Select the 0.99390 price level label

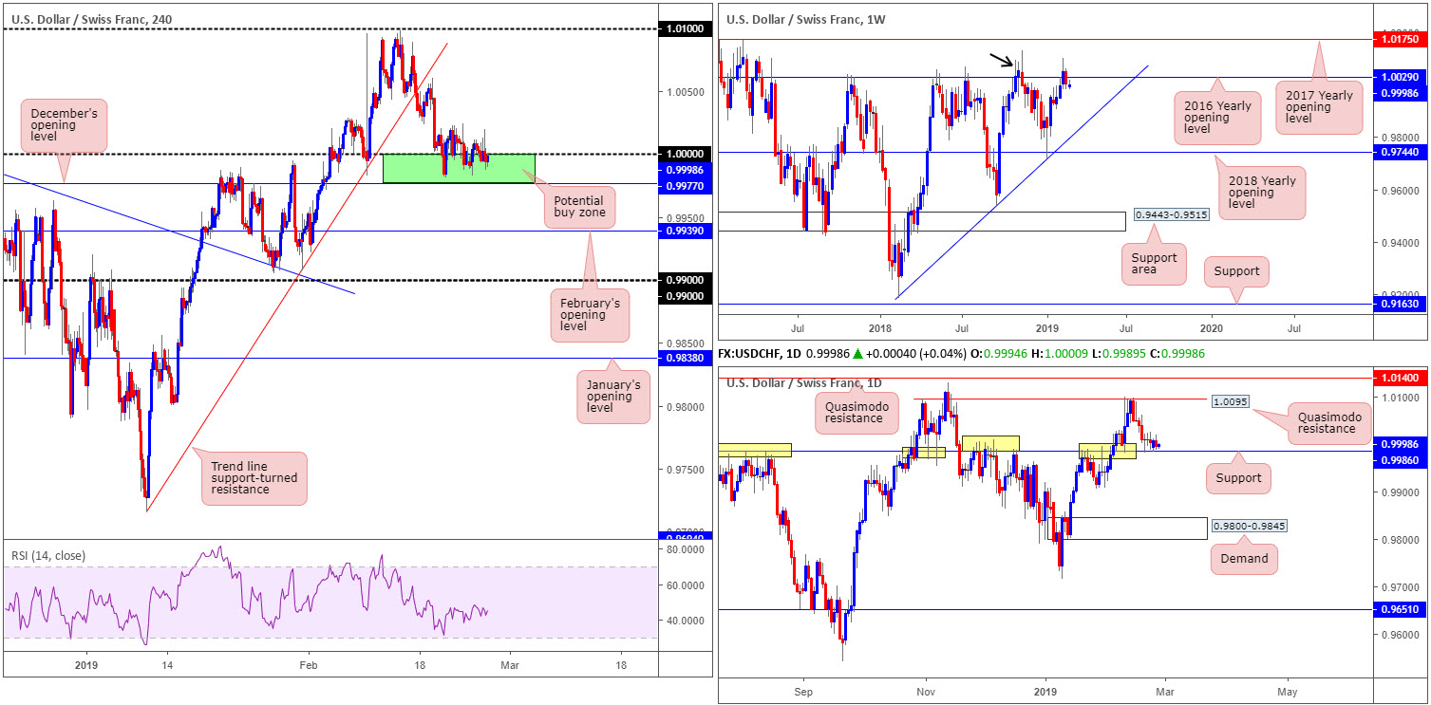coord(686,232)
